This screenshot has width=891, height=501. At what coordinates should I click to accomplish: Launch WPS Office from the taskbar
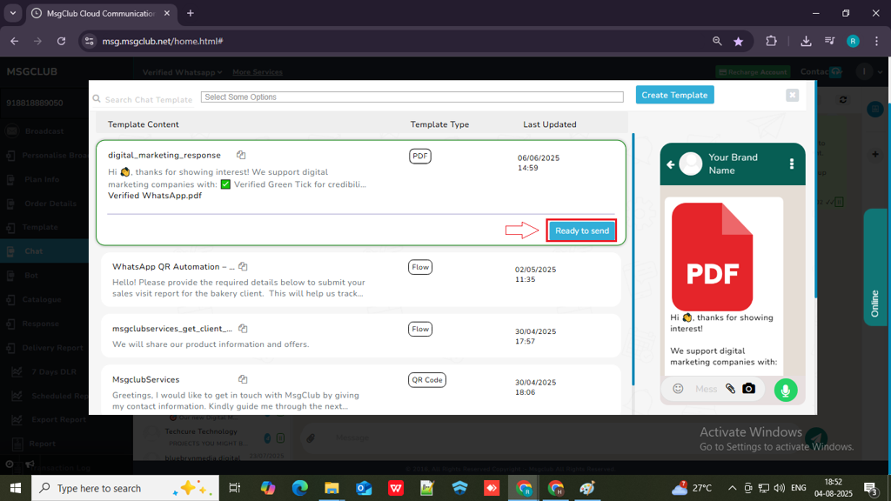(396, 488)
